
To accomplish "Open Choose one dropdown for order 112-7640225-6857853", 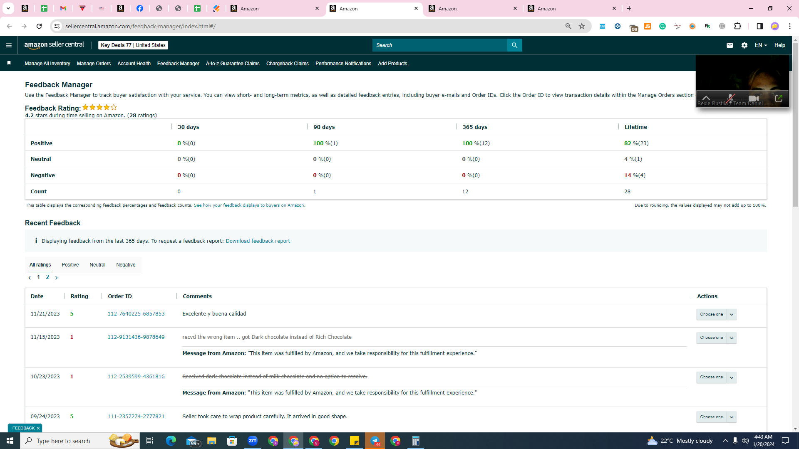I will [x=716, y=314].
